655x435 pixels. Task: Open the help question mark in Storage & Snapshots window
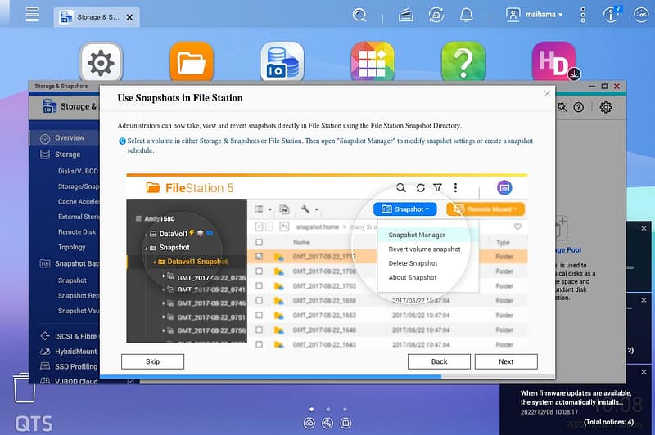pyautogui.click(x=578, y=107)
